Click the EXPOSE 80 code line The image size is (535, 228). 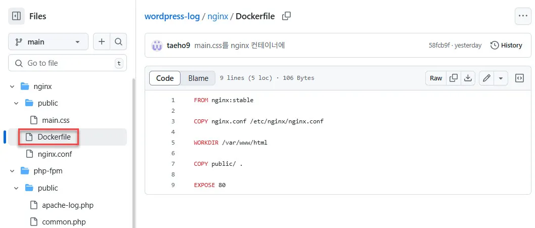(x=209, y=186)
